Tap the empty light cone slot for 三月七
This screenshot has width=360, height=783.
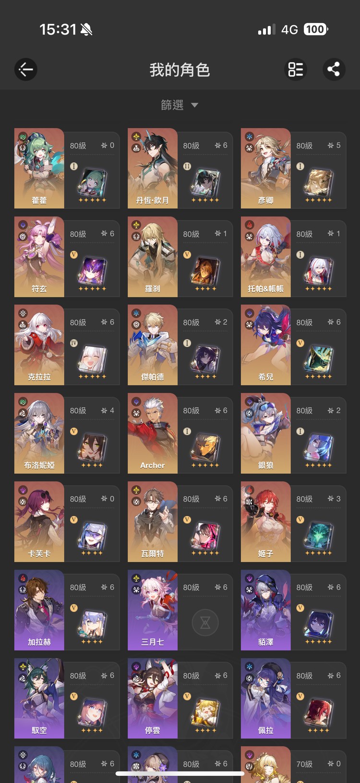click(205, 622)
